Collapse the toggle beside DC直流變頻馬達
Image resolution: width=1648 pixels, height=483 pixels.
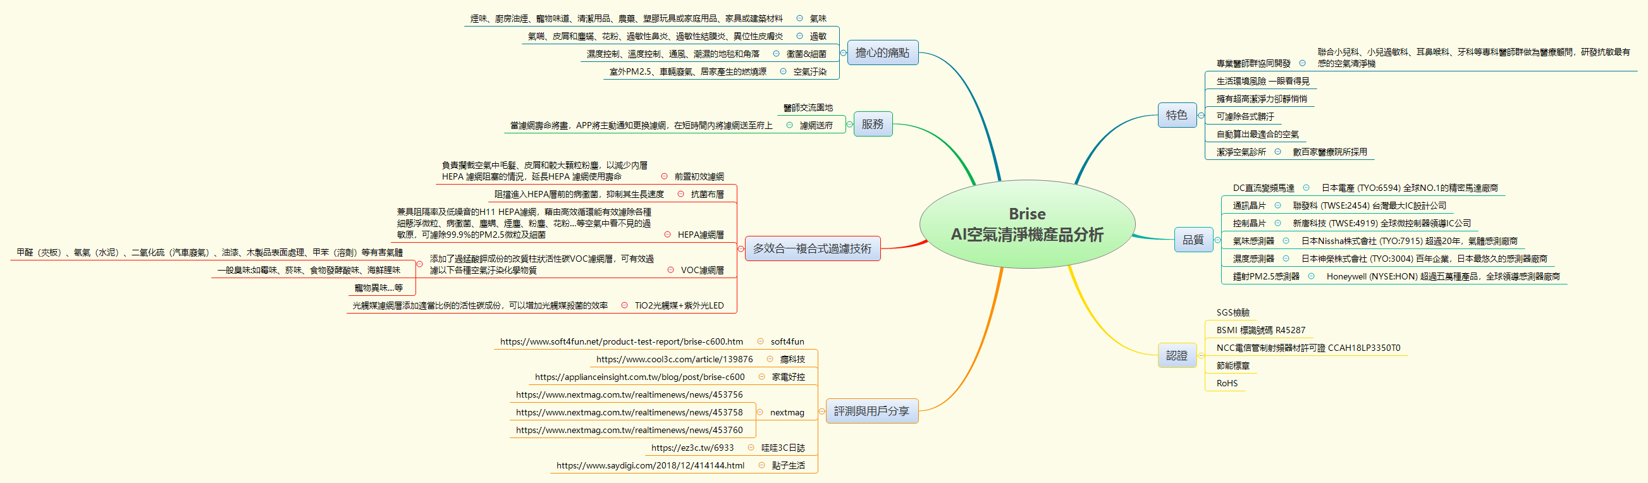[x=1306, y=187]
